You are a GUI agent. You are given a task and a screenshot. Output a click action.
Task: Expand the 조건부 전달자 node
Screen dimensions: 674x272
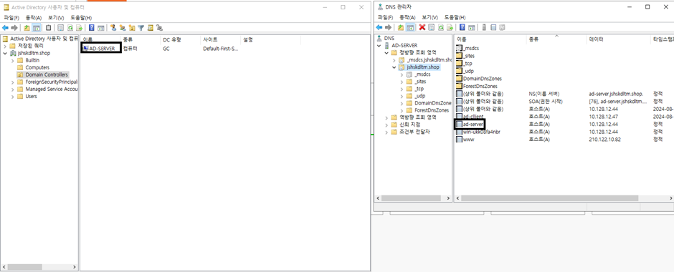[x=386, y=132]
